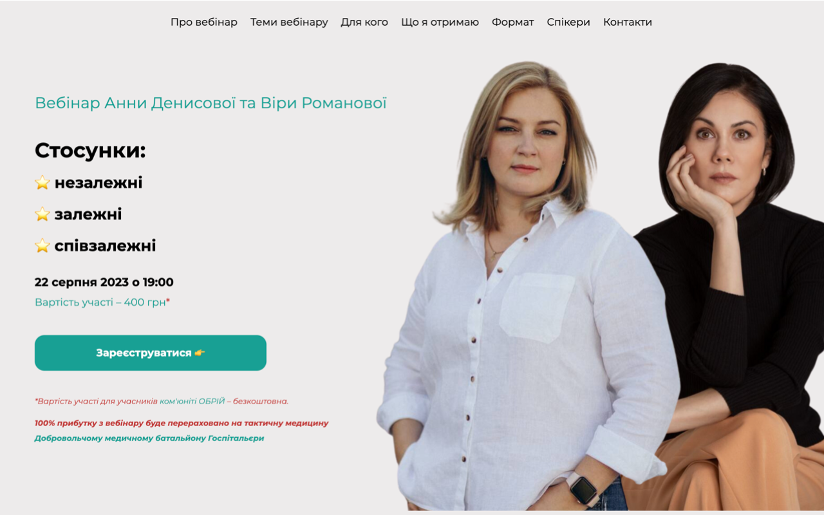The width and height of the screenshot is (824, 515).
Task: Click the webinar title with both speakers' names
Action: [x=211, y=103]
